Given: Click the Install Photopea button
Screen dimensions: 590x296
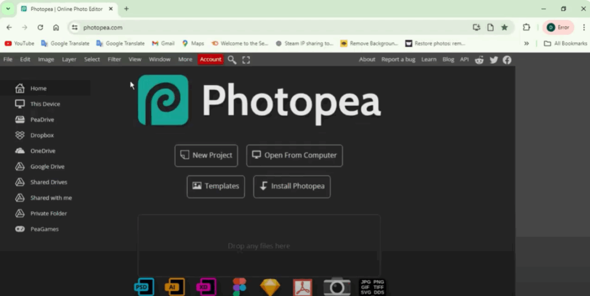Looking at the screenshot, I should click(x=292, y=186).
